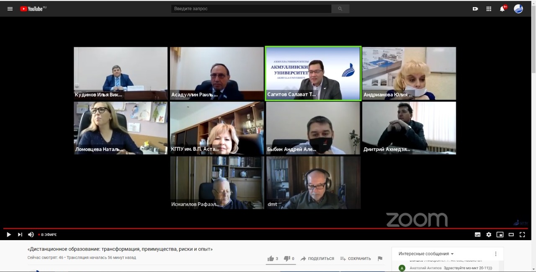Viewport: 536px width, 272px height.
Task: Open the player settings gear
Action: pos(489,235)
